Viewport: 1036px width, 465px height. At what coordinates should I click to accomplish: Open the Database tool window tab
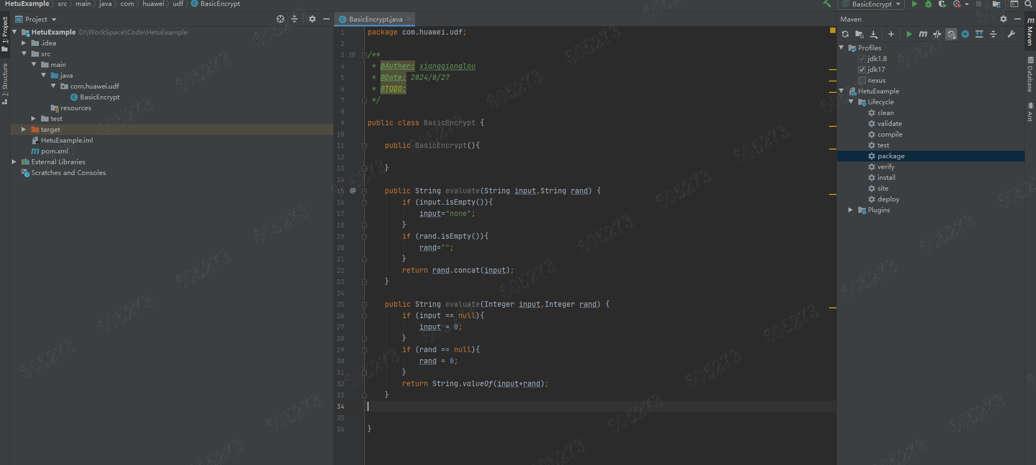coord(1031,74)
